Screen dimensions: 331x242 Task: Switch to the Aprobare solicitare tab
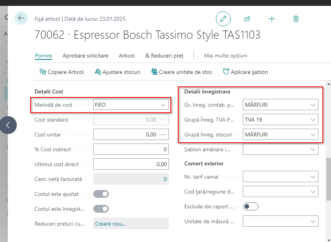point(85,56)
